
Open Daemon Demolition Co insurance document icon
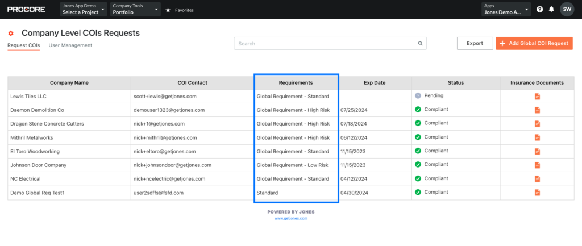tap(537, 110)
